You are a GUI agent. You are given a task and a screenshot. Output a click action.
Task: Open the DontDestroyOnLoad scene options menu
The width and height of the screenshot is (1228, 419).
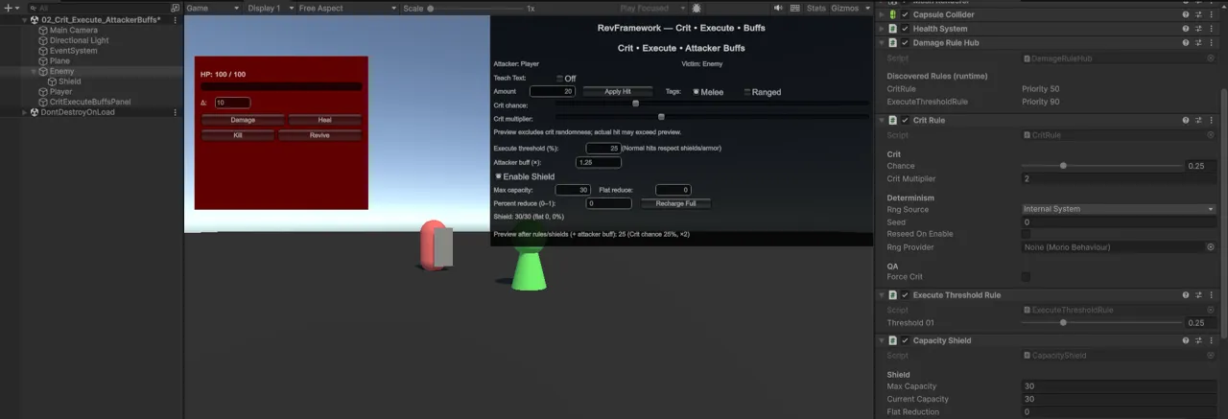(x=175, y=112)
